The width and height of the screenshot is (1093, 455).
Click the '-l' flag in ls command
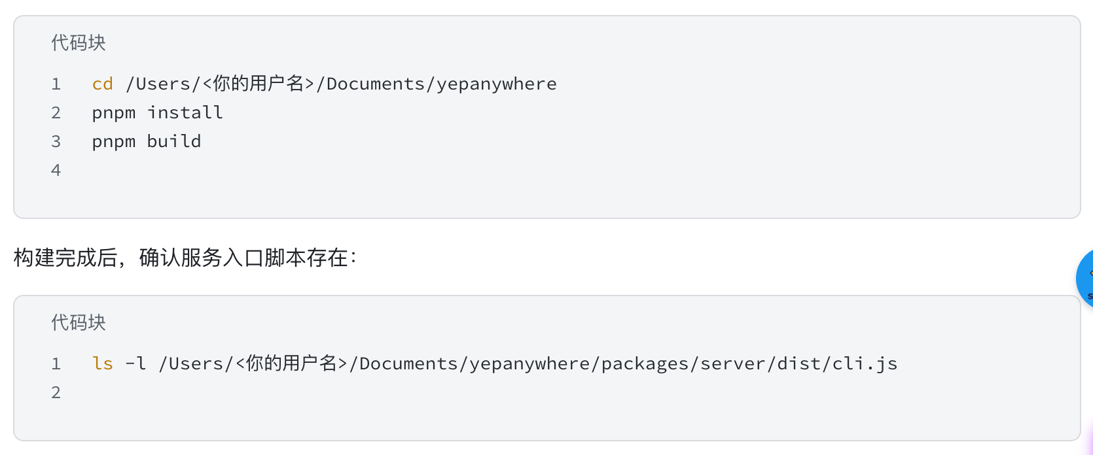(x=135, y=363)
